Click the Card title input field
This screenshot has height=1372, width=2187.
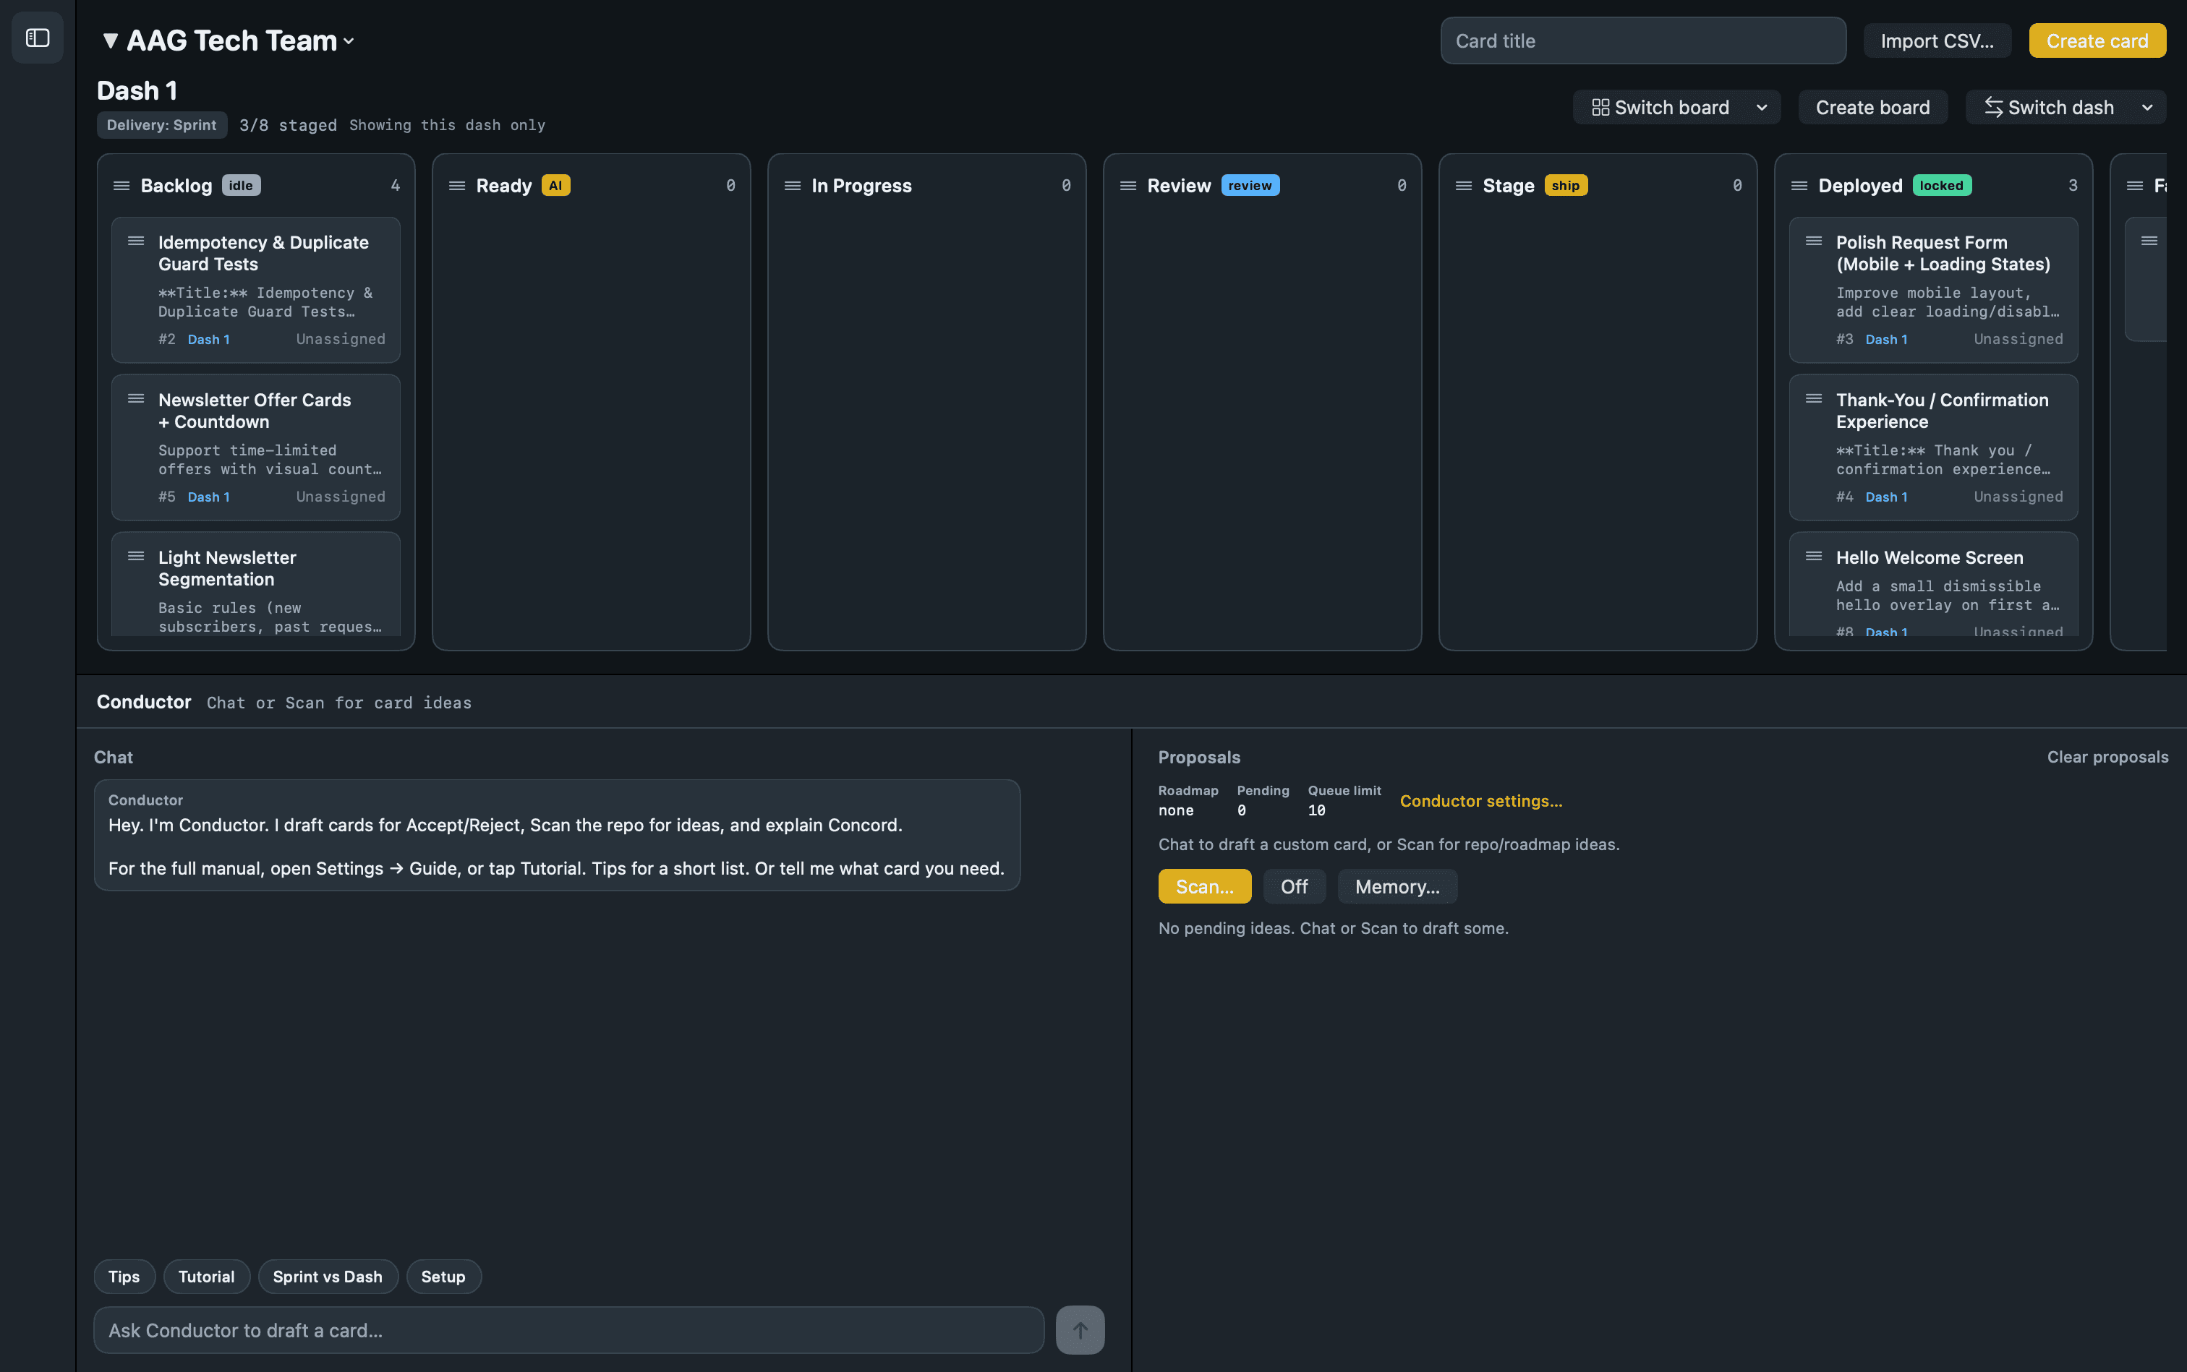tap(1643, 40)
